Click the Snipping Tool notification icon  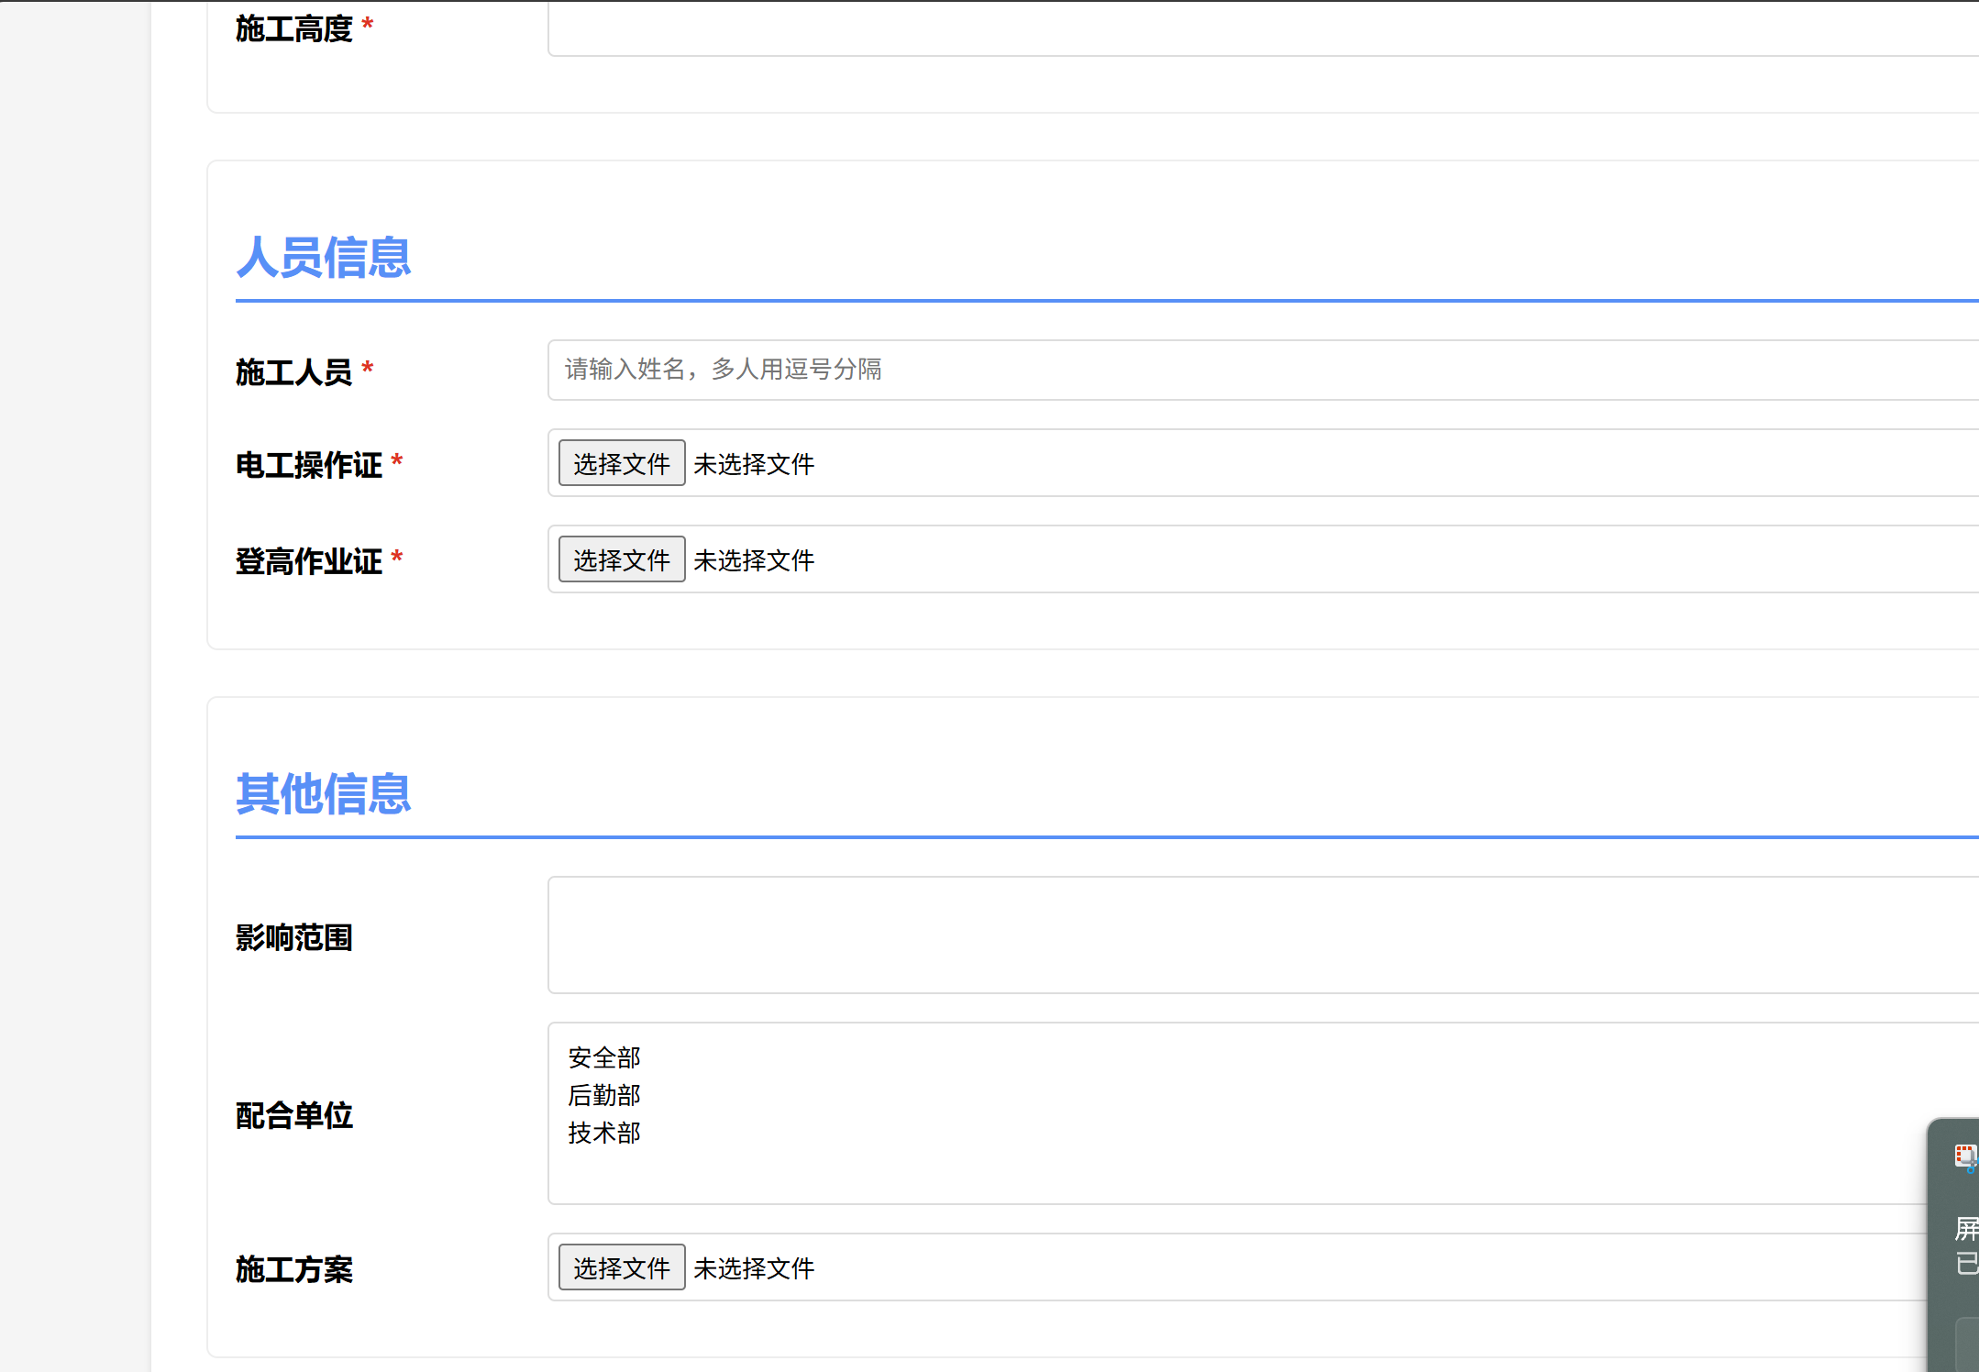click(1965, 1156)
